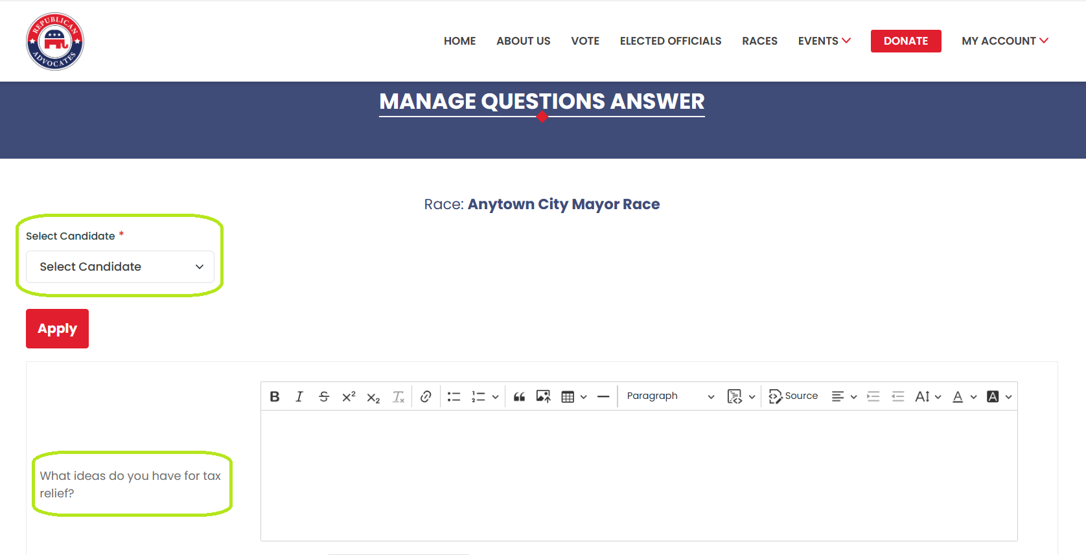Image resolution: width=1086 pixels, height=555 pixels.
Task: Click inside the answer text editor area
Action: [639, 475]
